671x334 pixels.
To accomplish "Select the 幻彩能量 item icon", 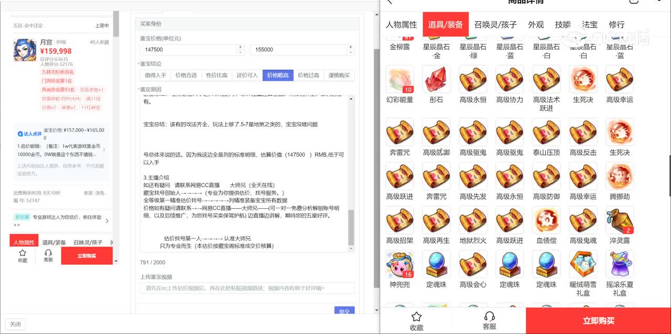I will click(x=399, y=80).
